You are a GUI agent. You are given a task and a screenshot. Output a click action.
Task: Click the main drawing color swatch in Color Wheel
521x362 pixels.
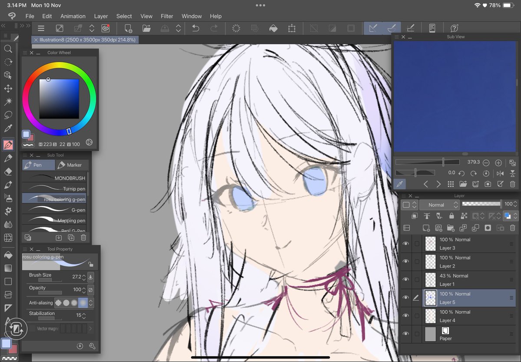(x=26, y=134)
